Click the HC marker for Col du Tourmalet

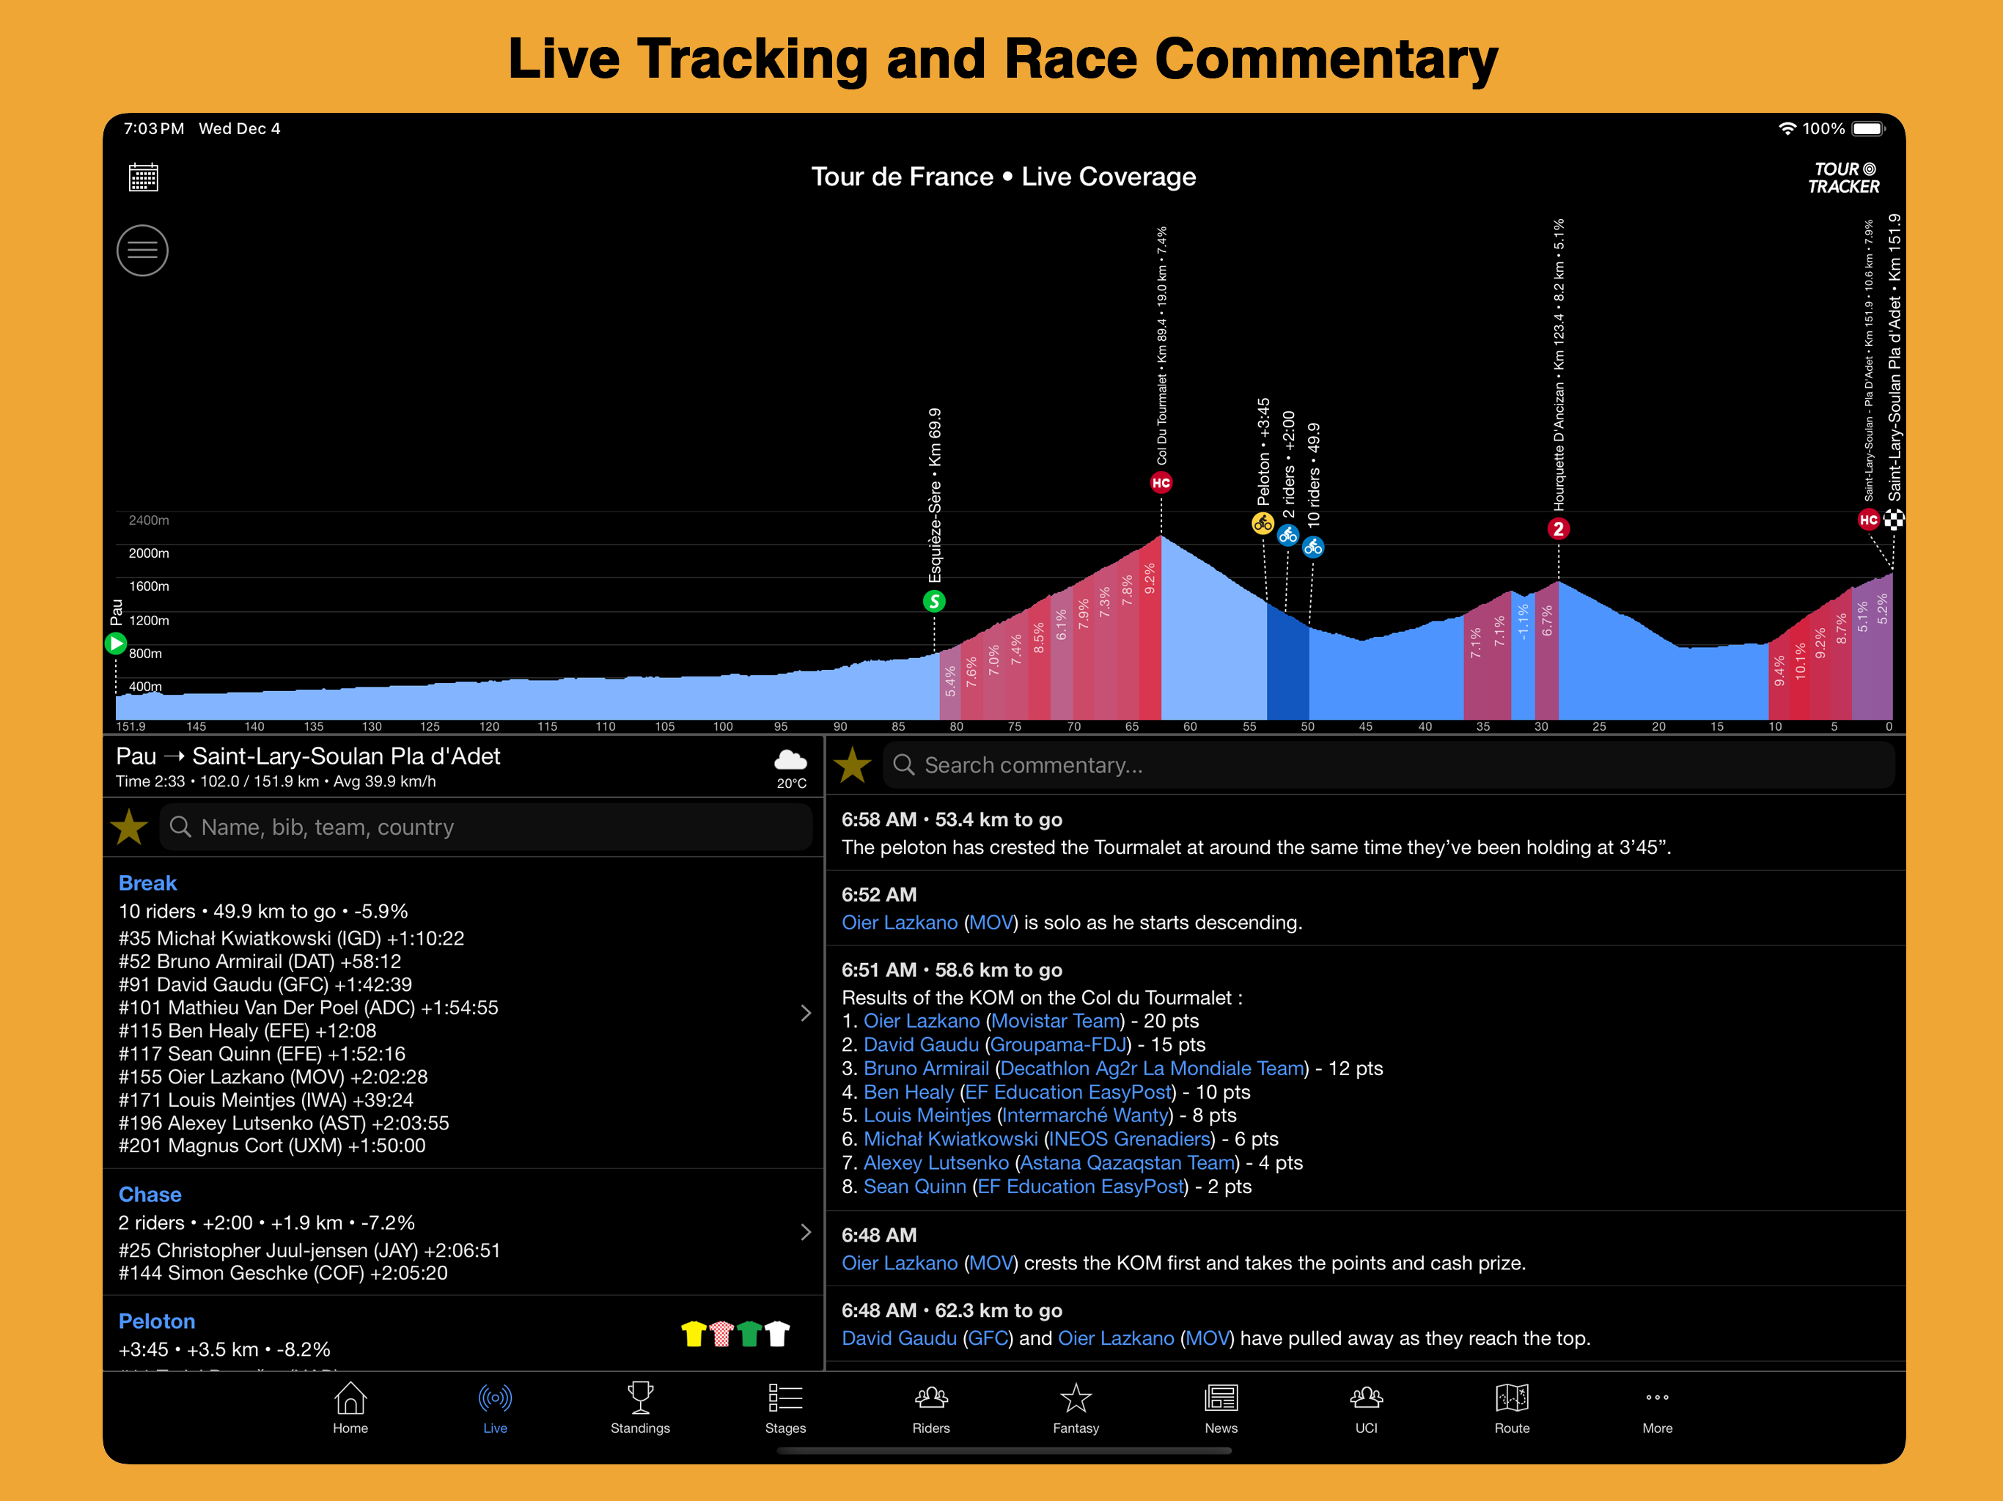click(1161, 482)
